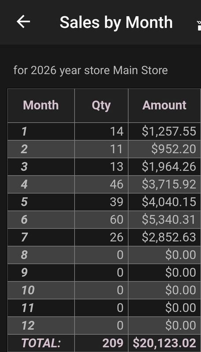The width and height of the screenshot is (201, 352).
Task: Tap the Sales by Month title
Action: [x=116, y=22]
